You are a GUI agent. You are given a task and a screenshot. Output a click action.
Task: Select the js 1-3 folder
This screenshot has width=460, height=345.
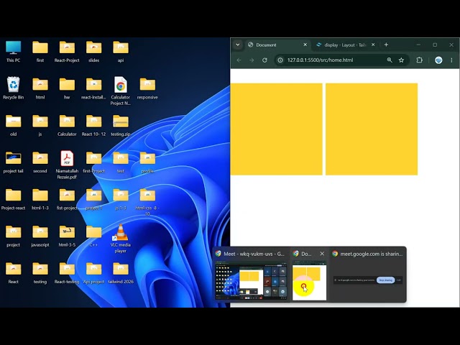click(x=121, y=199)
